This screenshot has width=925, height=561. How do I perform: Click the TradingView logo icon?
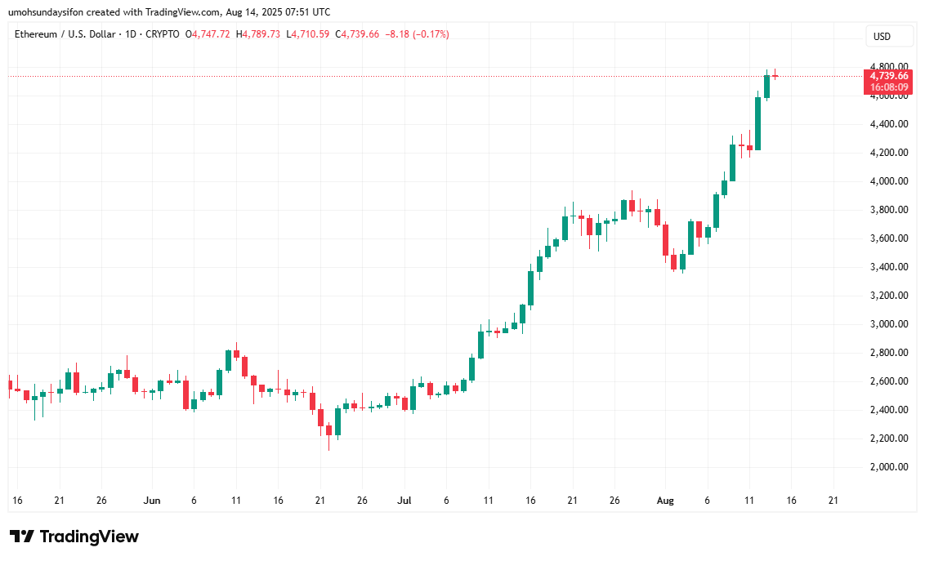click(22, 537)
